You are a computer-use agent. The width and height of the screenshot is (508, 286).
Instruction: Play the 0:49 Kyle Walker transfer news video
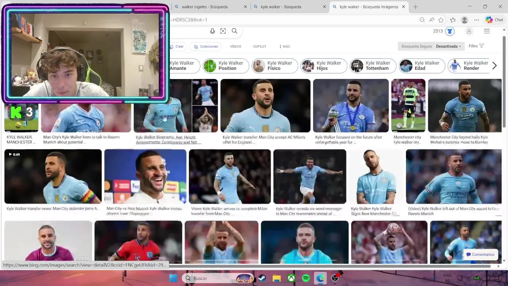click(x=53, y=176)
